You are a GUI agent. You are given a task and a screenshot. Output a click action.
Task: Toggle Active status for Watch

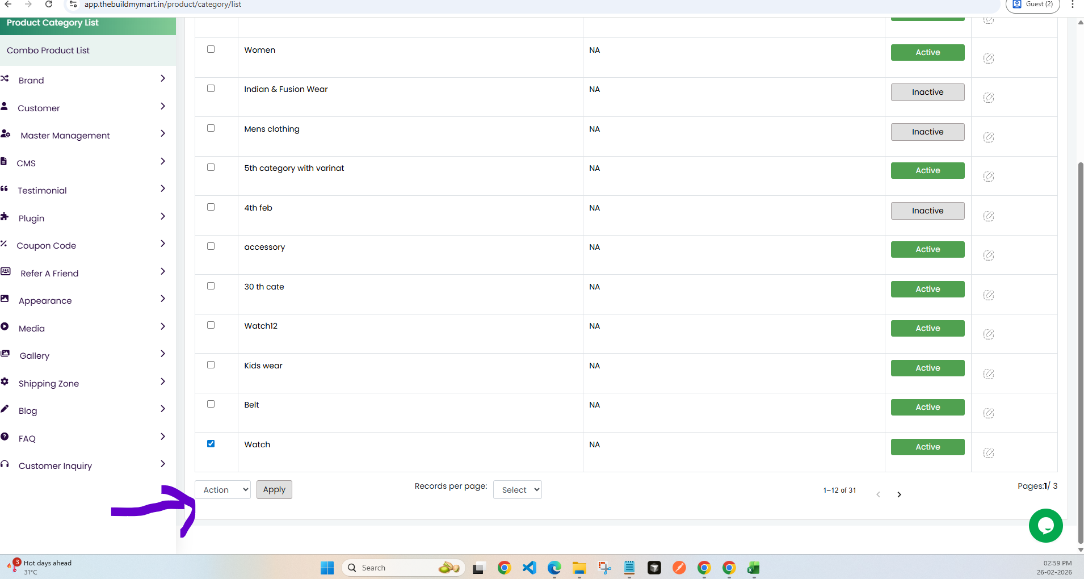coord(927,447)
